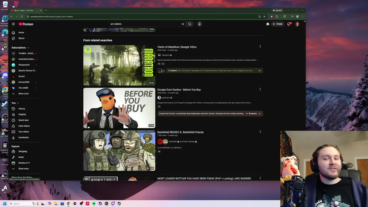Expand the You section header
368x207 pixels.
coord(15,103)
